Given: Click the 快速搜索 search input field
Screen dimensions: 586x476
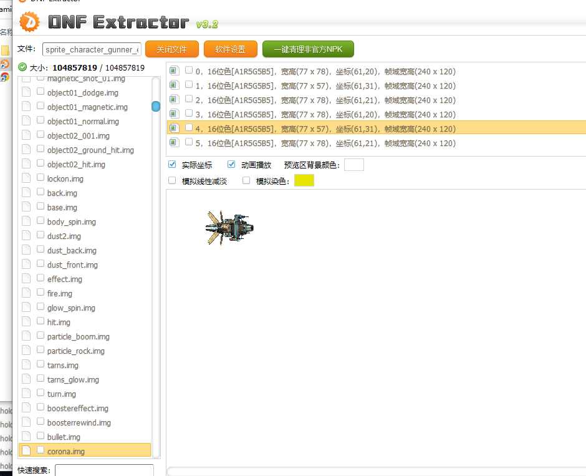Looking at the screenshot, I should (x=104, y=470).
